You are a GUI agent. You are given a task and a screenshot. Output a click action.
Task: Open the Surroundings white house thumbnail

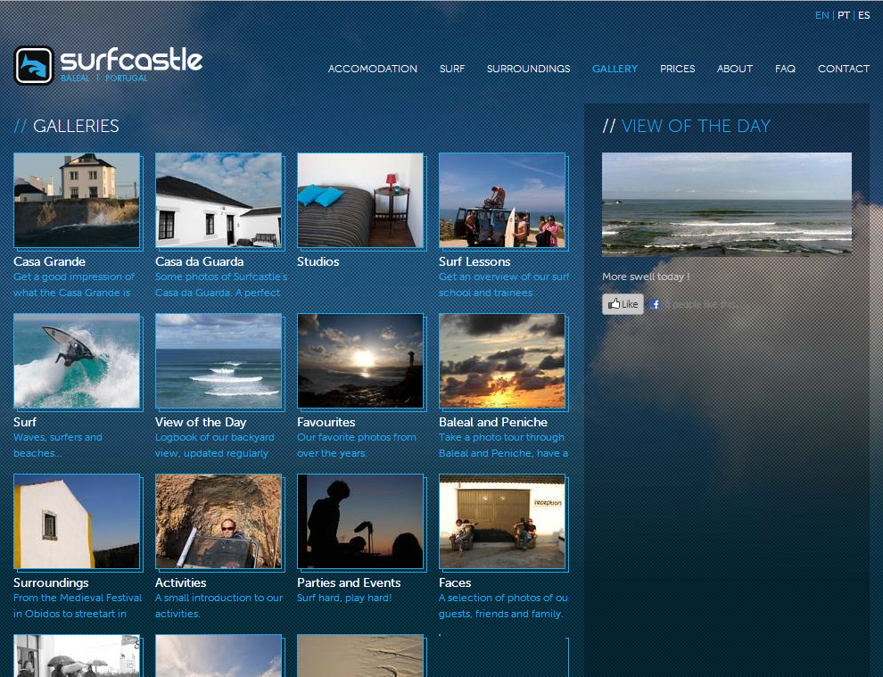click(x=77, y=521)
